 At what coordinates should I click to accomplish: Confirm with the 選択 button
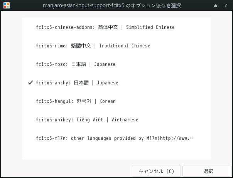pyautogui.click(x=208, y=171)
